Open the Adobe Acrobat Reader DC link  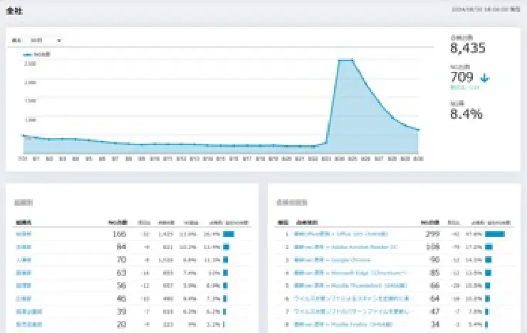coord(330,247)
